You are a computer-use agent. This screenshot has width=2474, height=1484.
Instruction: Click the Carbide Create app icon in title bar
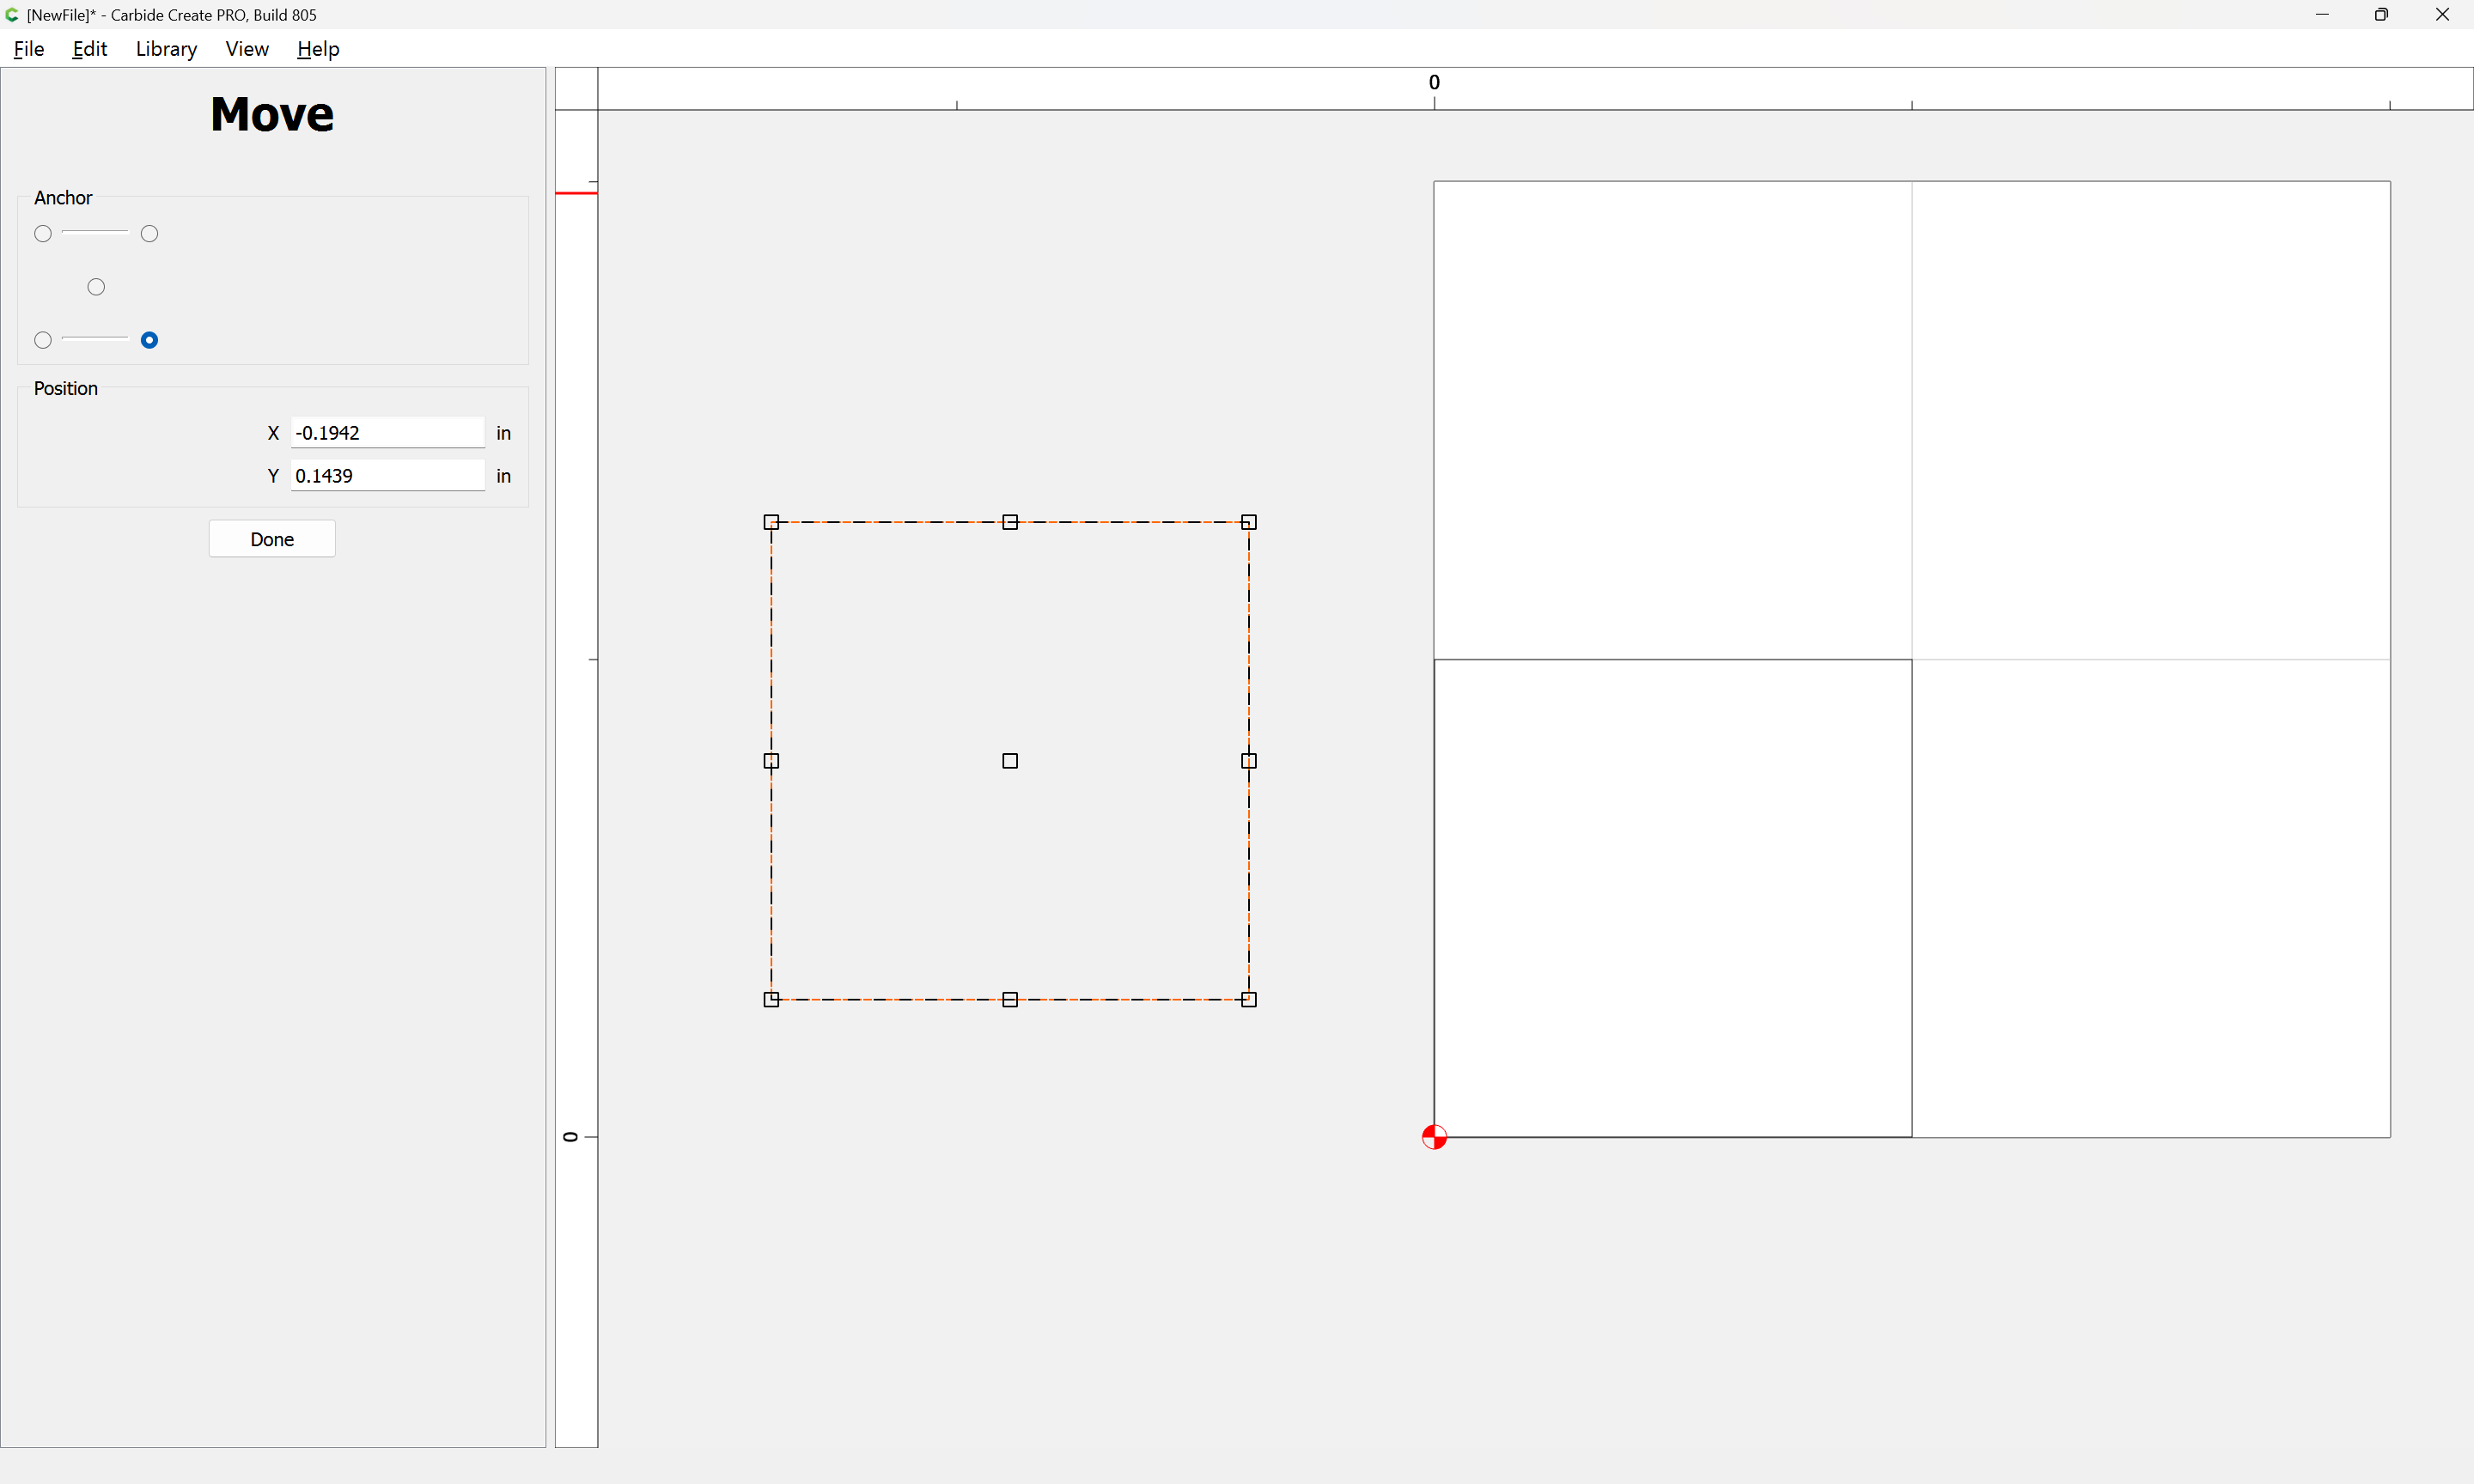[x=12, y=15]
